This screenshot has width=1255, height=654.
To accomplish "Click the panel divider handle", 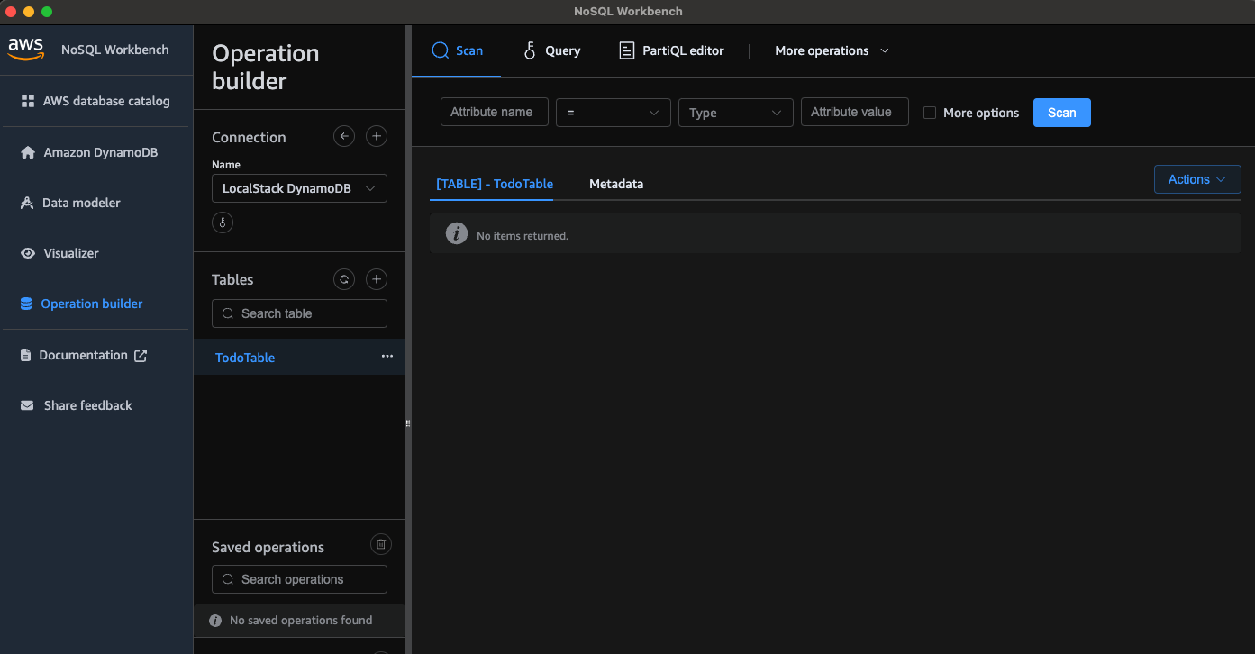I will pyautogui.click(x=408, y=423).
